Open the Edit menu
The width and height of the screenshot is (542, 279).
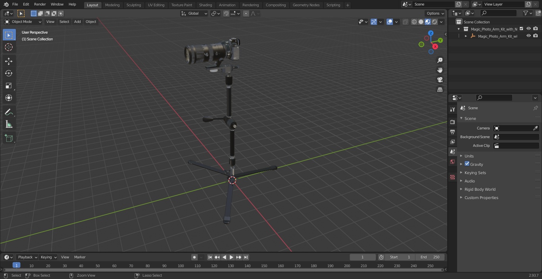click(26, 4)
